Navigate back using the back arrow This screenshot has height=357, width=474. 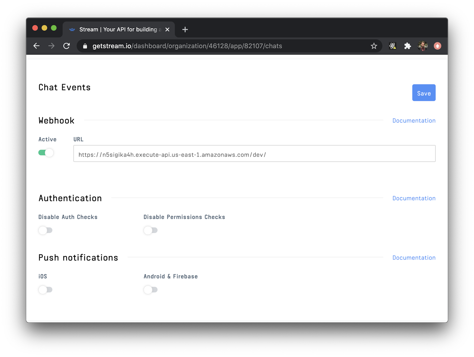36,46
